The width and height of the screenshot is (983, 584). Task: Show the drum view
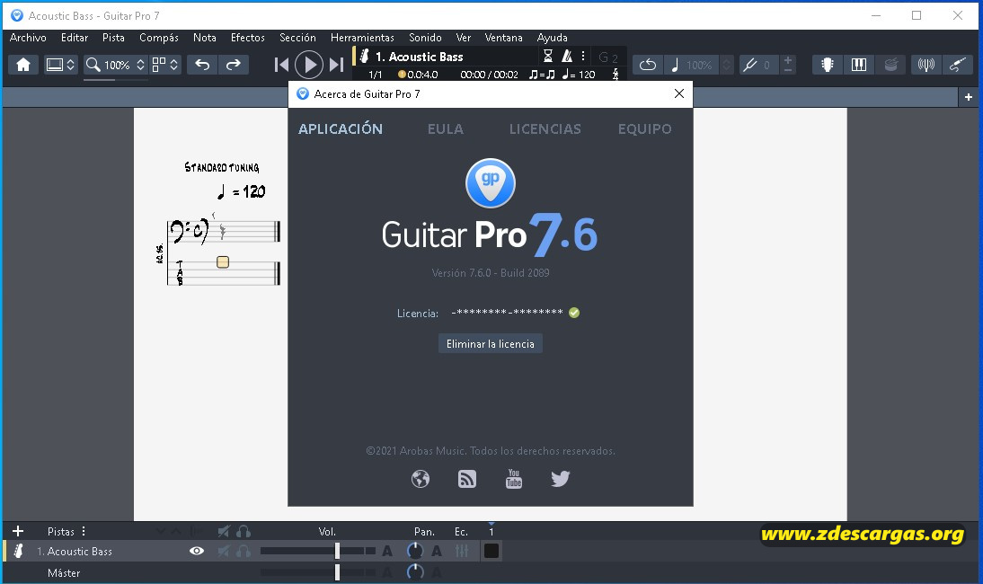point(890,65)
